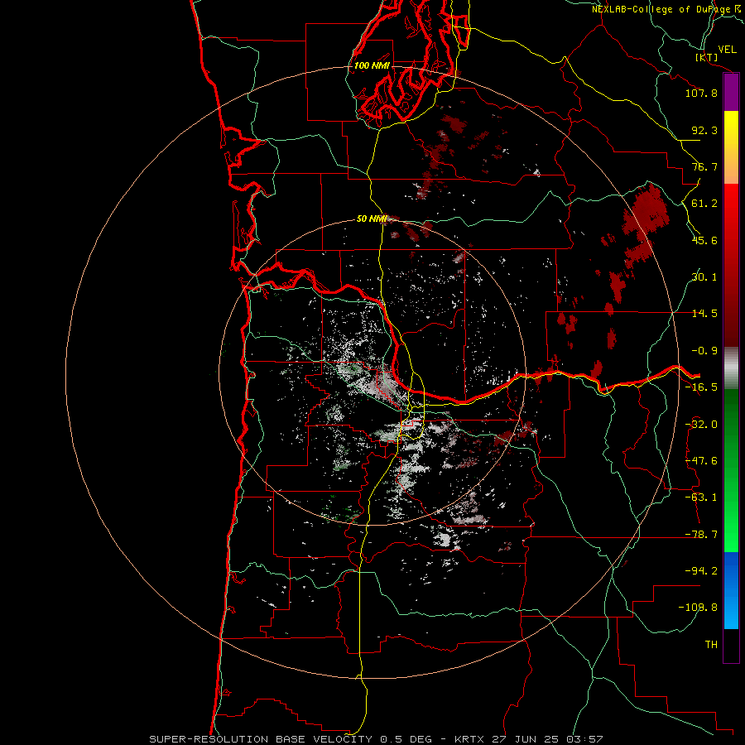Click the 100 NMI range ring label

click(x=372, y=65)
